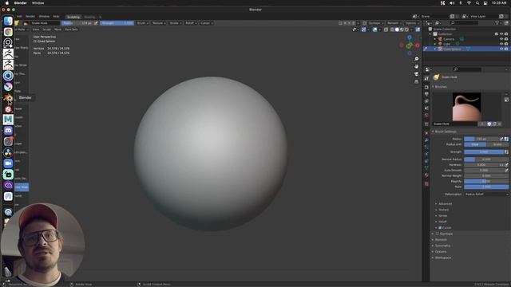Toggle X-ray display icon in header

tap(386, 29)
